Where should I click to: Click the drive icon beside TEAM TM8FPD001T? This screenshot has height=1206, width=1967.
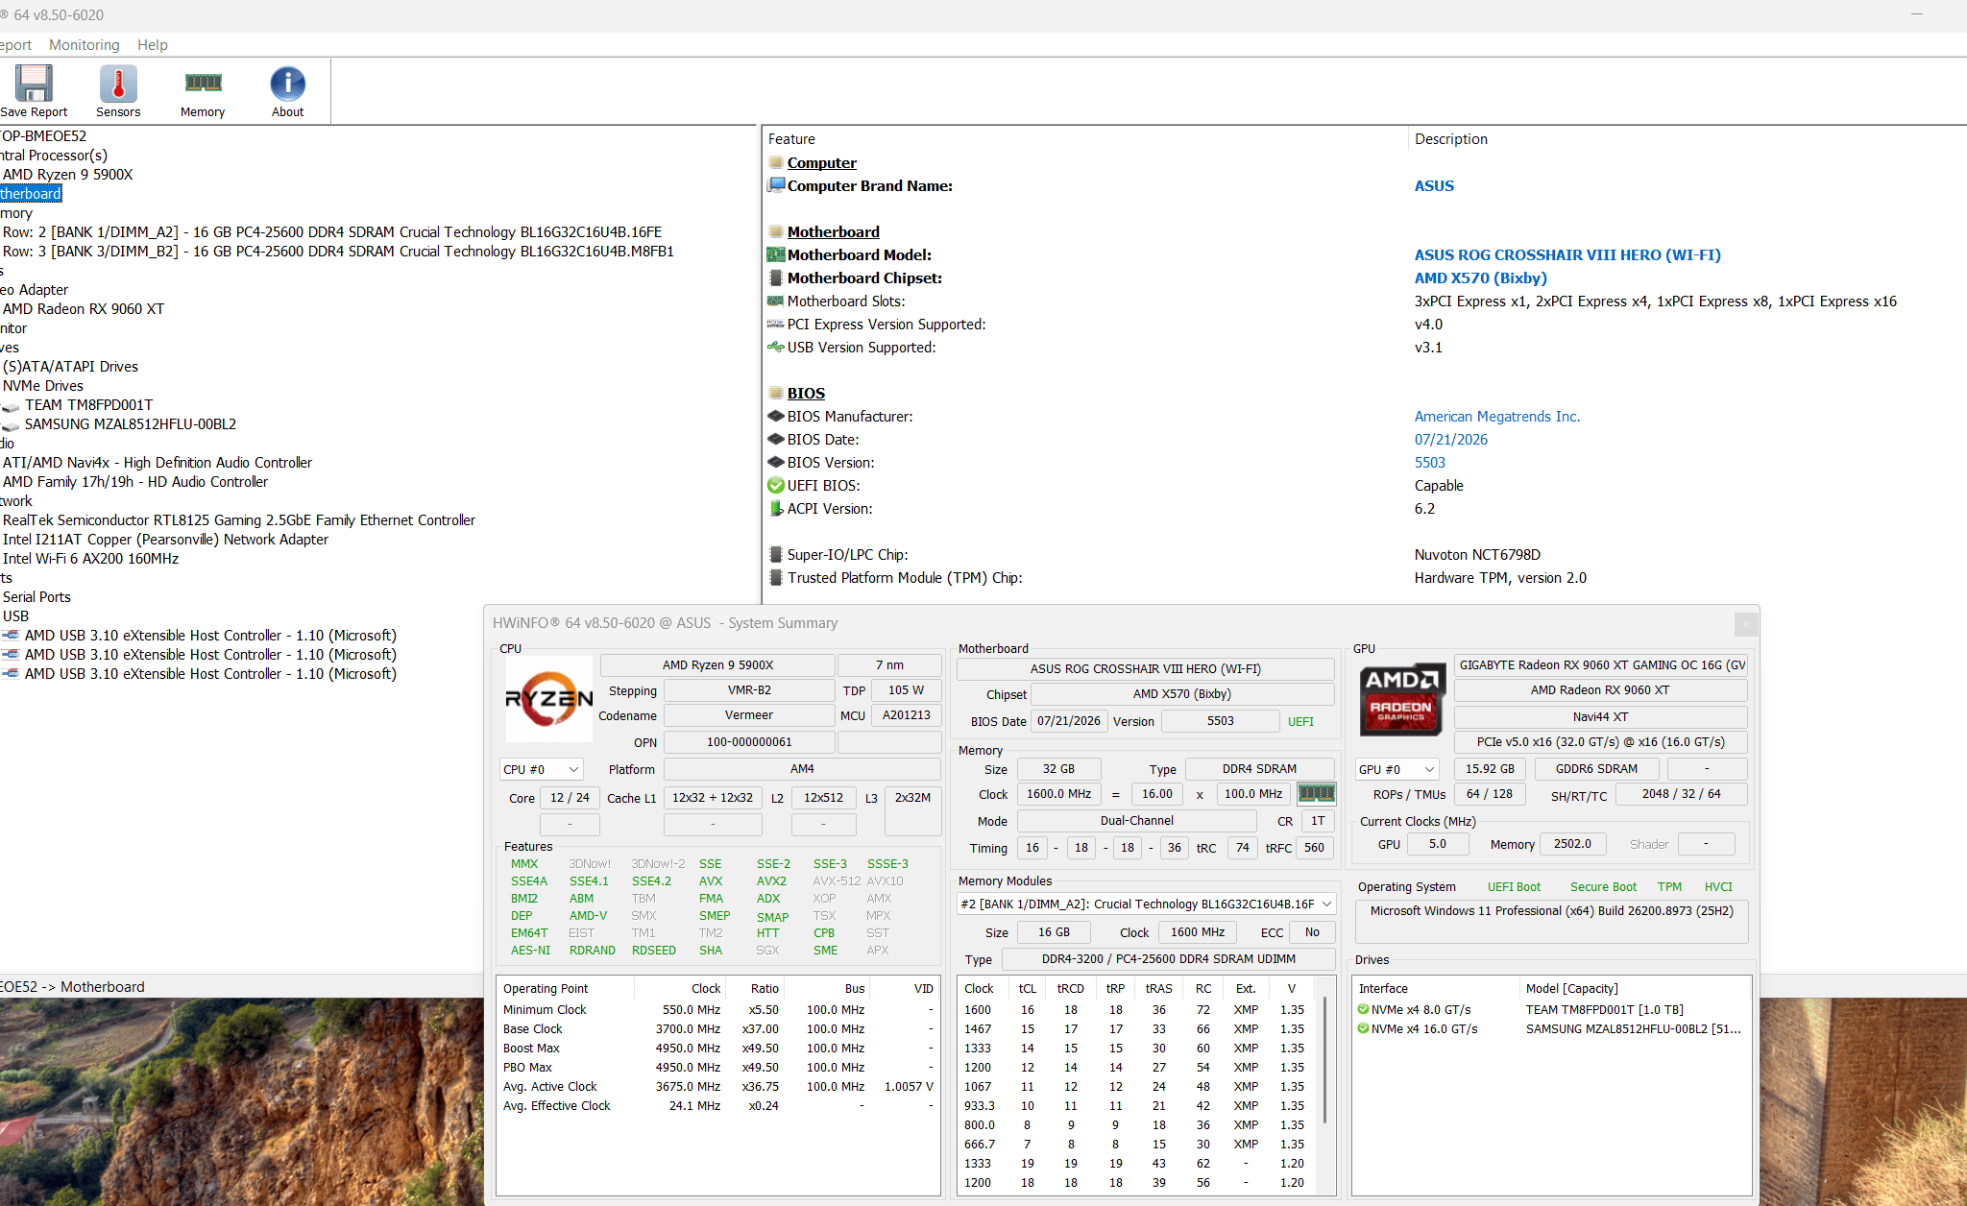[12, 406]
